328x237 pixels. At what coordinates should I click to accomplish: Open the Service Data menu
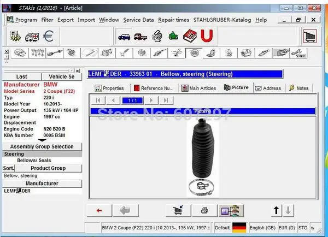pos(138,20)
